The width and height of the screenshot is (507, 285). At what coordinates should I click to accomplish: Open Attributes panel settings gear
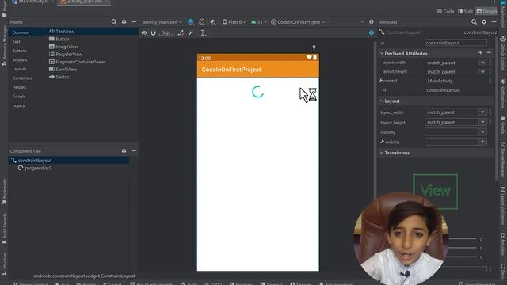484,22
